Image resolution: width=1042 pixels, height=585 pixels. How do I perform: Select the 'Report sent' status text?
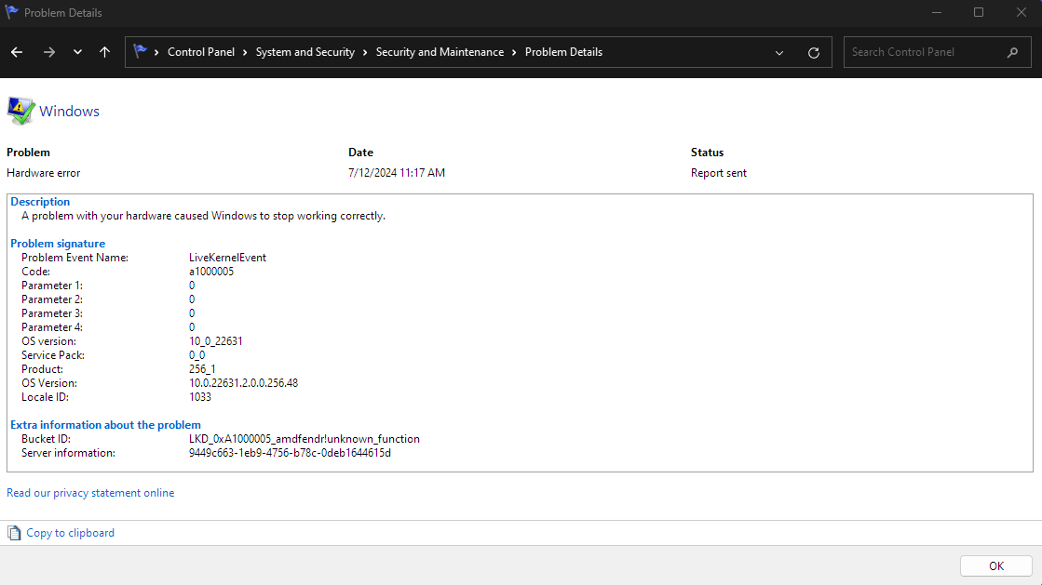[x=718, y=173]
